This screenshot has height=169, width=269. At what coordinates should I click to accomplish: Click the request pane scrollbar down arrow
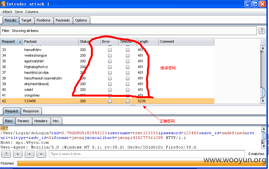point(264,146)
